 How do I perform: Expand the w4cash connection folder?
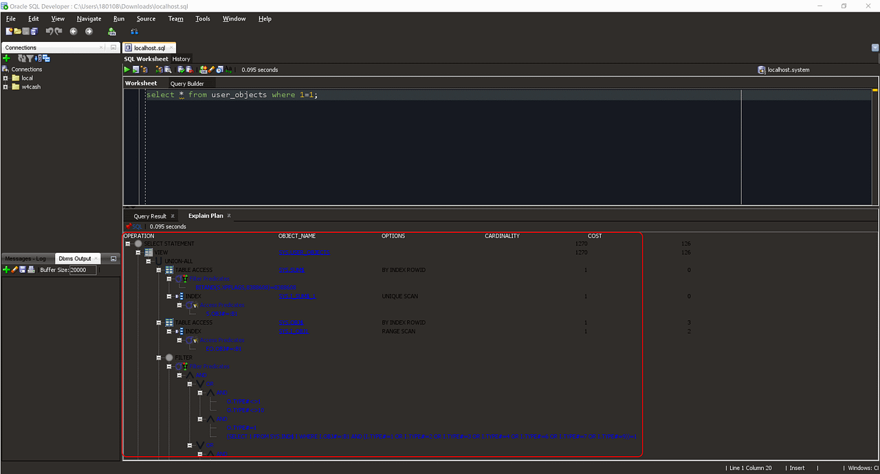point(5,87)
